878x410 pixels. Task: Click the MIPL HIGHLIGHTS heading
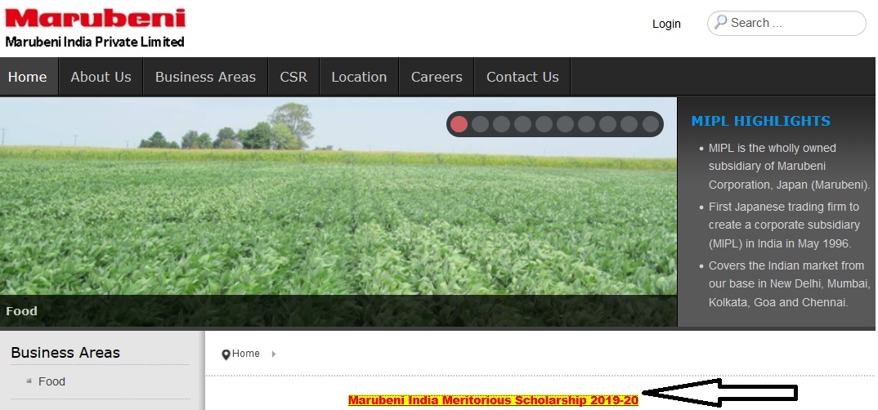tap(761, 121)
